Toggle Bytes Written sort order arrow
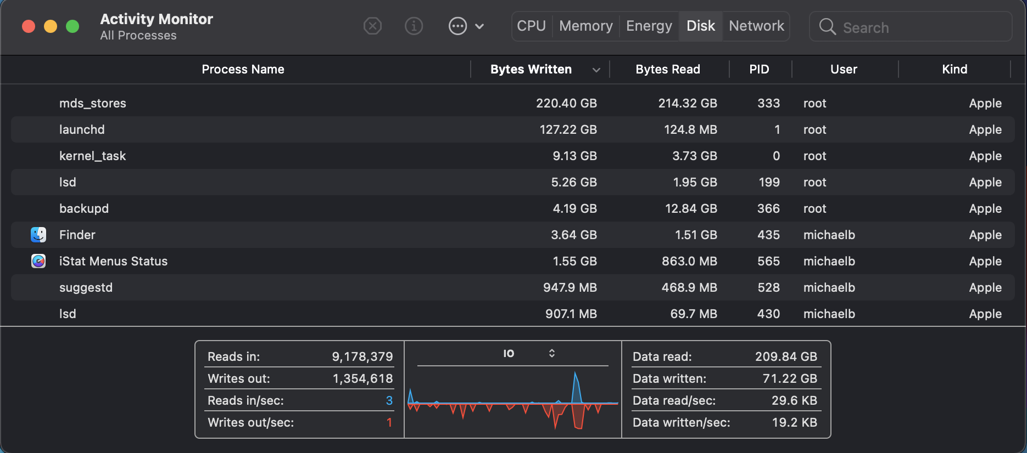 596,70
